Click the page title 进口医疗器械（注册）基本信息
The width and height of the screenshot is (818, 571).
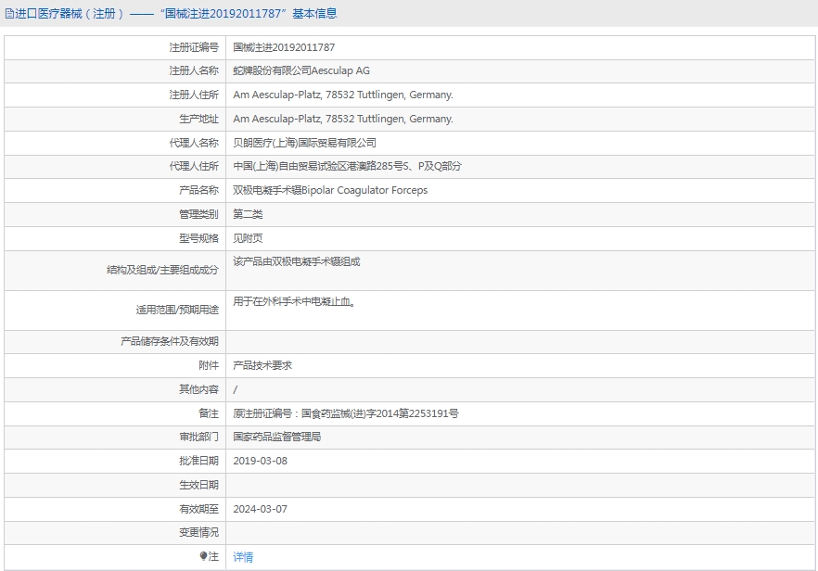point(176,14)
